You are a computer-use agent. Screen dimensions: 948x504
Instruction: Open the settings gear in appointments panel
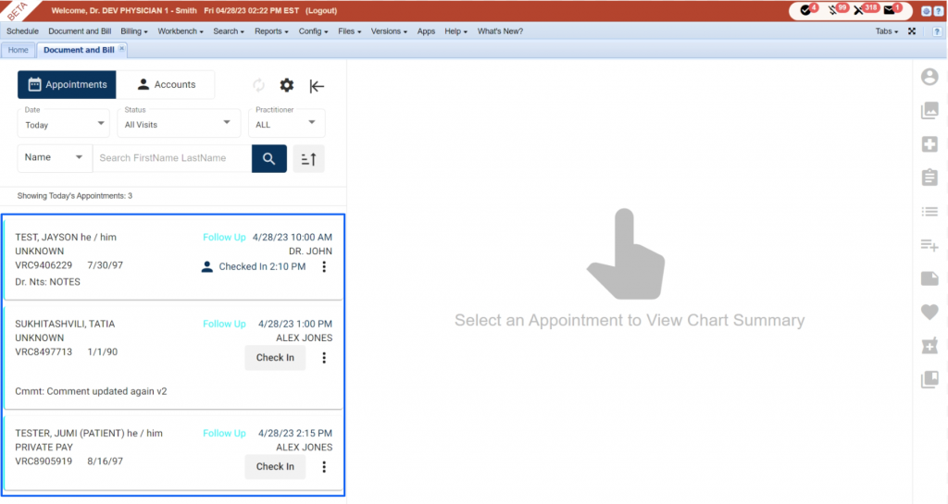(x=287, y=86)
